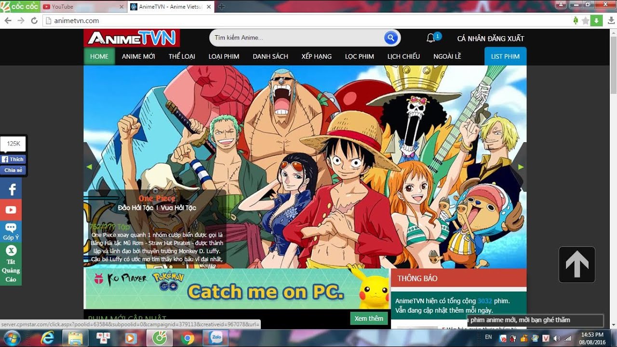617x347 pixels.
Task: Open LỌC PHIM menu
Action: [360, 56]
